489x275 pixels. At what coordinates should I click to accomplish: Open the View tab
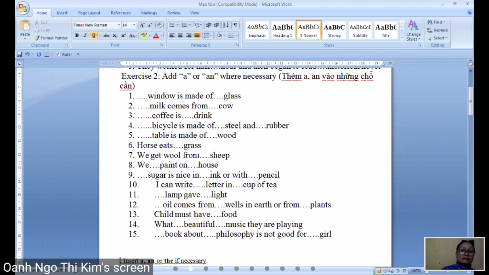coord(195,13)
